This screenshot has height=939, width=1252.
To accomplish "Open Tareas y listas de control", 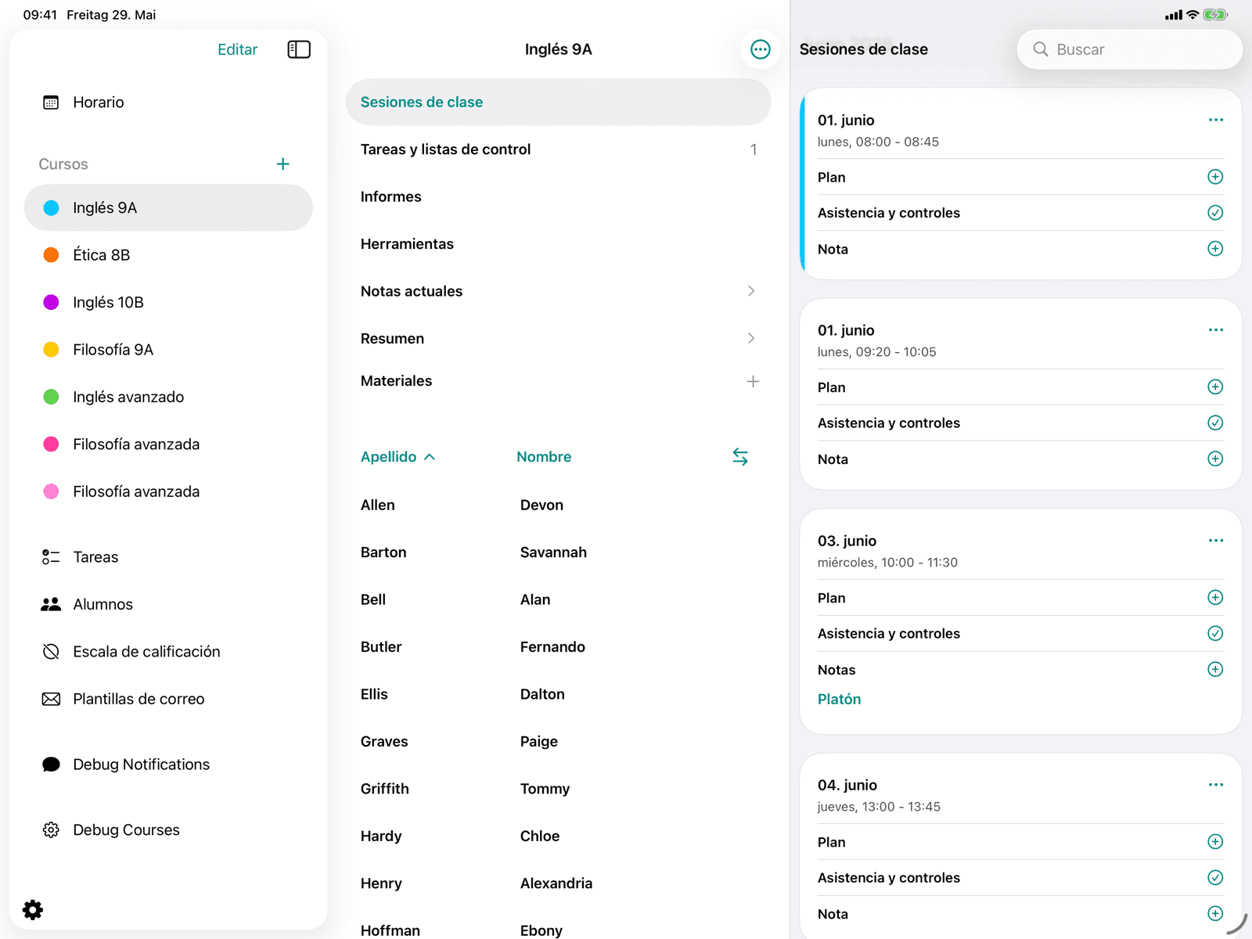I will 559,149.
